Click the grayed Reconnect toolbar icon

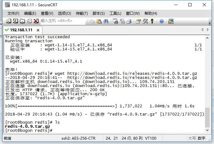(x=29, y=21)
